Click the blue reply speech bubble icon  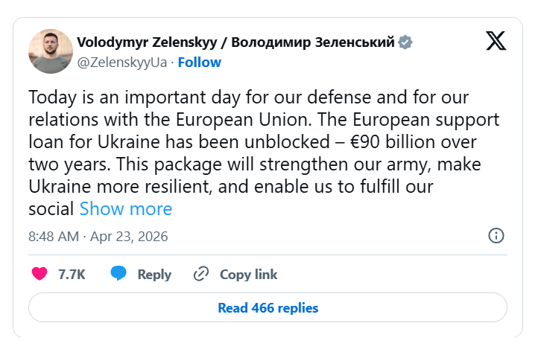pos(118,274)
